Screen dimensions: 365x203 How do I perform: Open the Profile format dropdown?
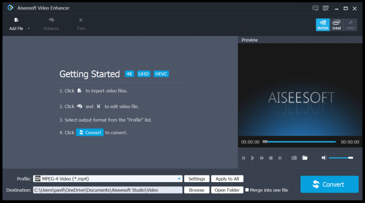click(179, 179)
